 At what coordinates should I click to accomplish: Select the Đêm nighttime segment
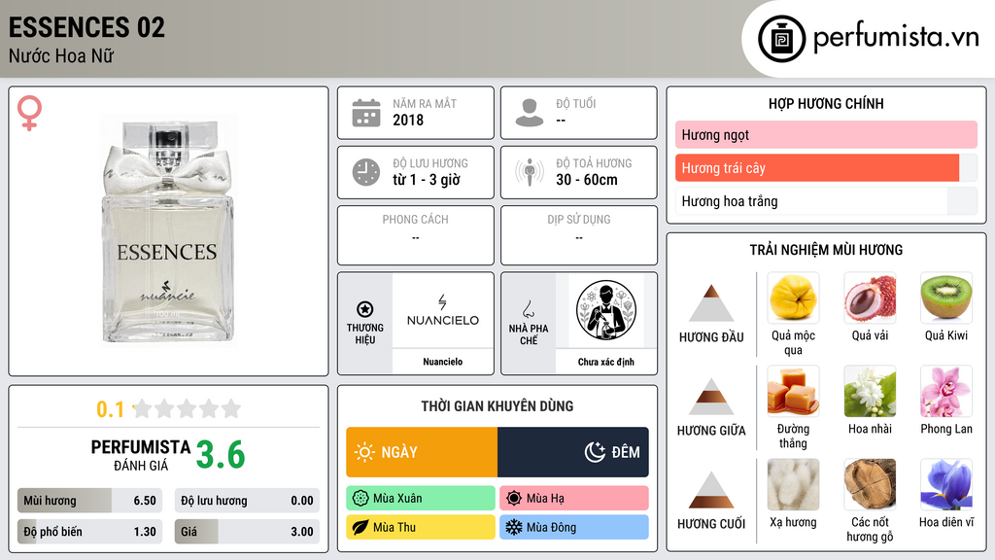(573, 452)
